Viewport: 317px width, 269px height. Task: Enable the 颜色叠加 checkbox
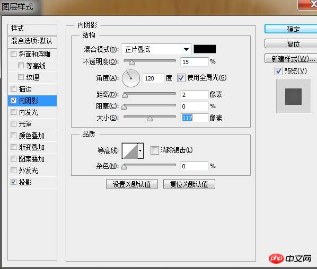(x=13, y=136)
